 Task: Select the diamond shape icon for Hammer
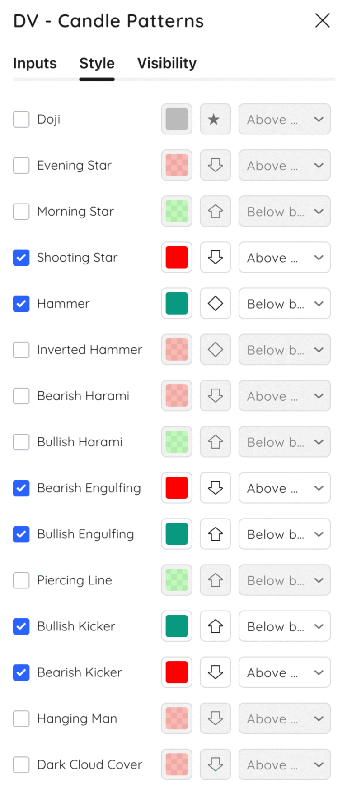click(x=216, y=303)
